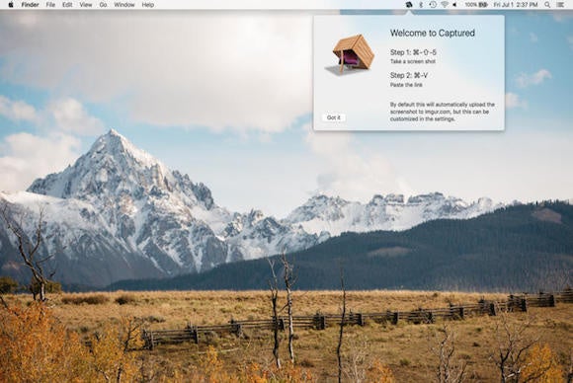
Task: Open the Wi-Fi status menu
Action: pos(445,5)
